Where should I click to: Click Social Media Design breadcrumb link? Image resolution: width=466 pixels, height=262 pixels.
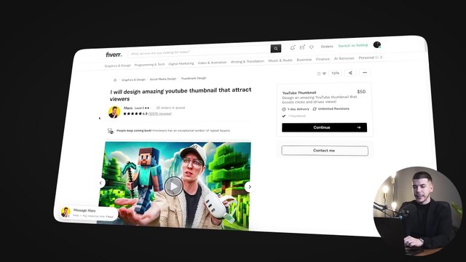(x=163, y=79)
